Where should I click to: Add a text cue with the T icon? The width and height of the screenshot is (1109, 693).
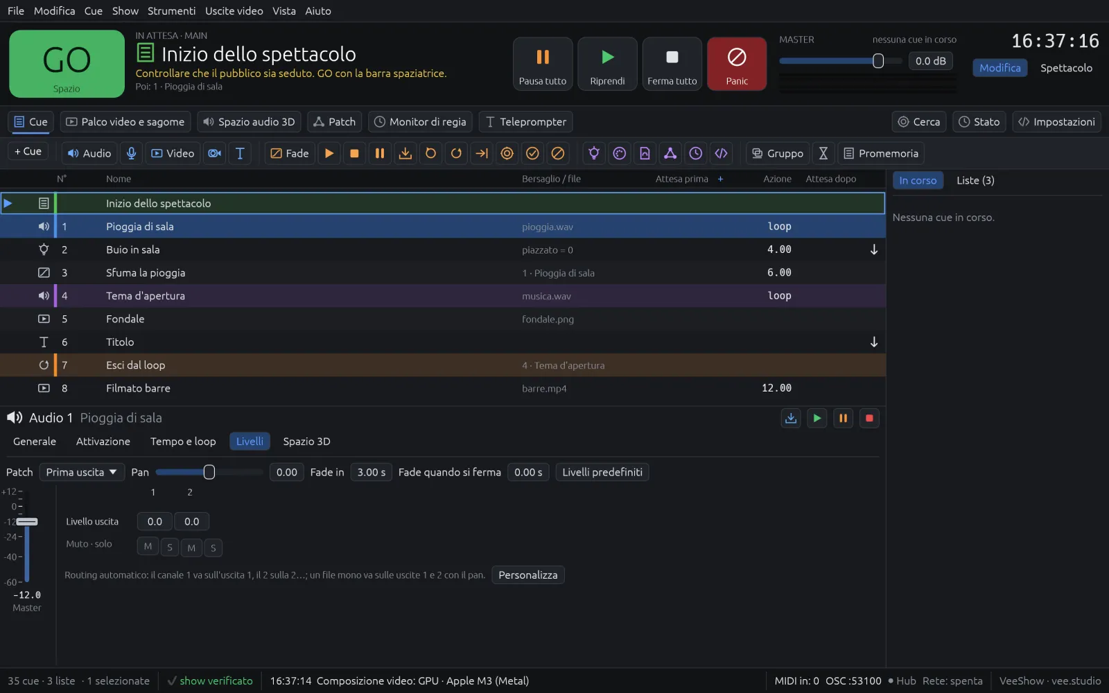pyautogui.click(x=240, y=153)
